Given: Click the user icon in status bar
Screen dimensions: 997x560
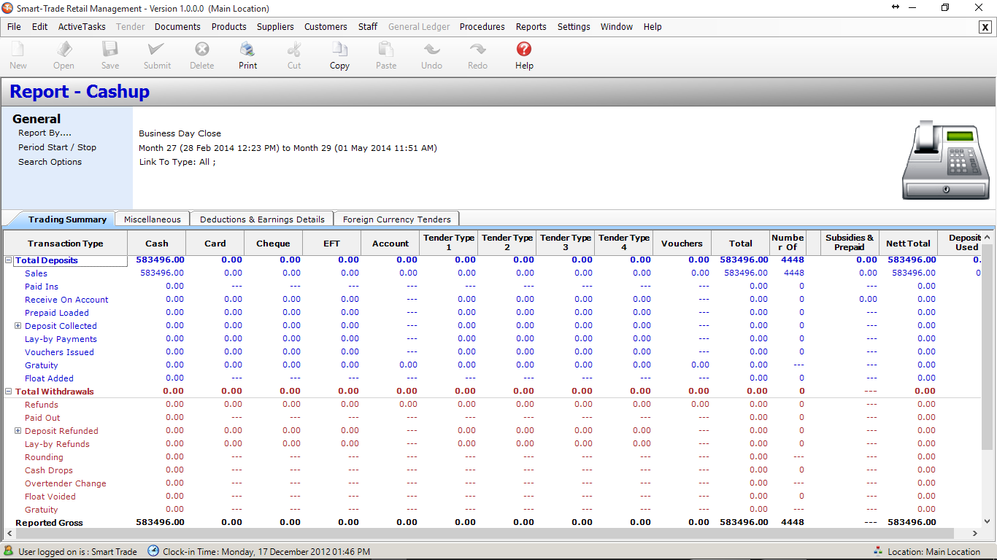Looking at the screenshot, I should coord(9,551).
